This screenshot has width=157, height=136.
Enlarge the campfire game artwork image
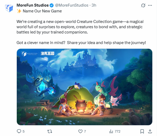pos(85,87)
